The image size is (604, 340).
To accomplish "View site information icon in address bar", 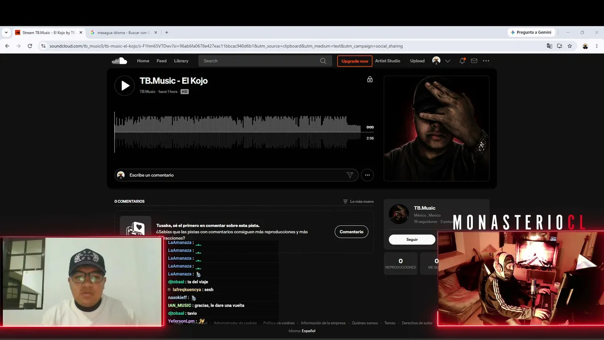I will pos(43,46).
